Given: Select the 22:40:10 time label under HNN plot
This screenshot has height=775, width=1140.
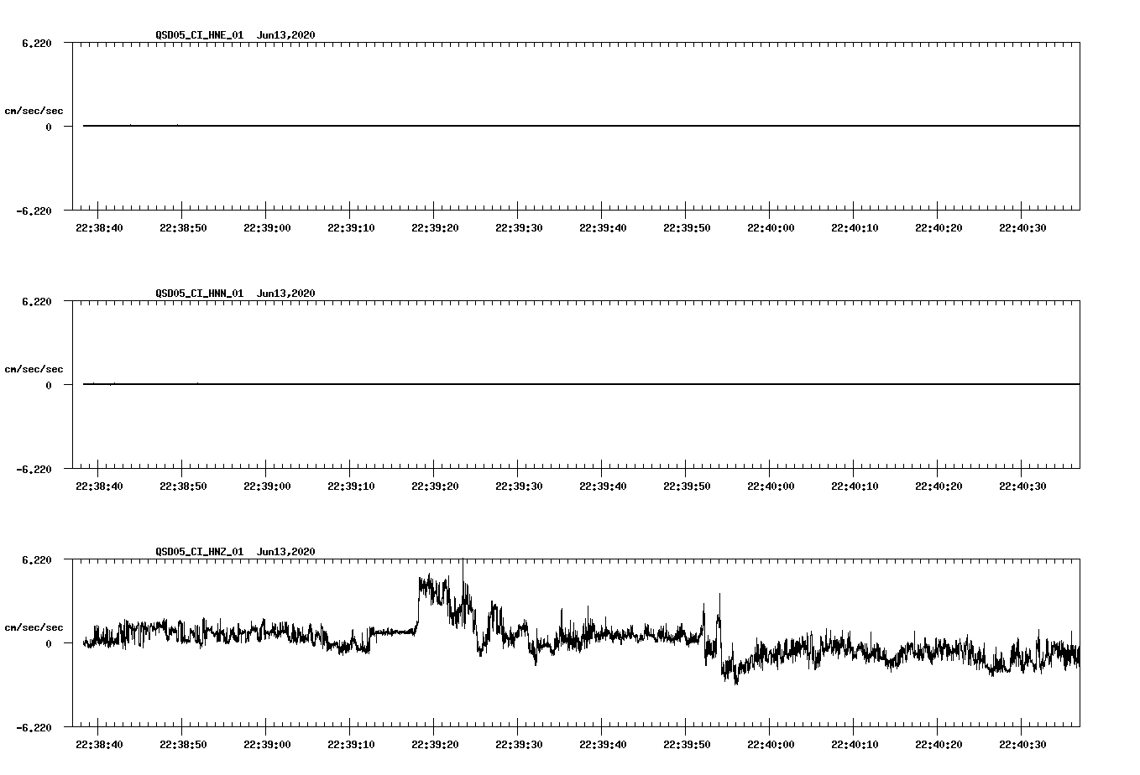Looking at the screenshot, I should (x=855, y=486).
